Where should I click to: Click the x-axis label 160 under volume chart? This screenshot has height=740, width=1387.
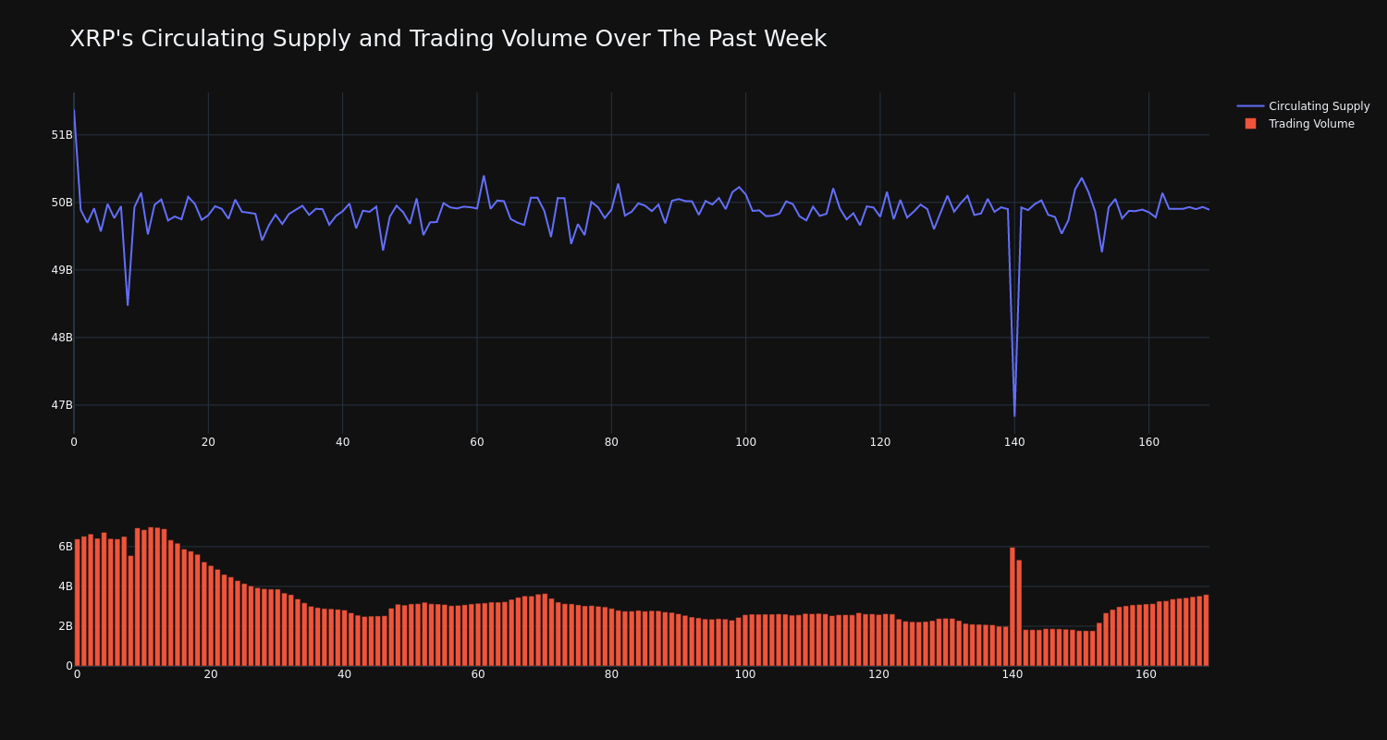coord(1146,674)
